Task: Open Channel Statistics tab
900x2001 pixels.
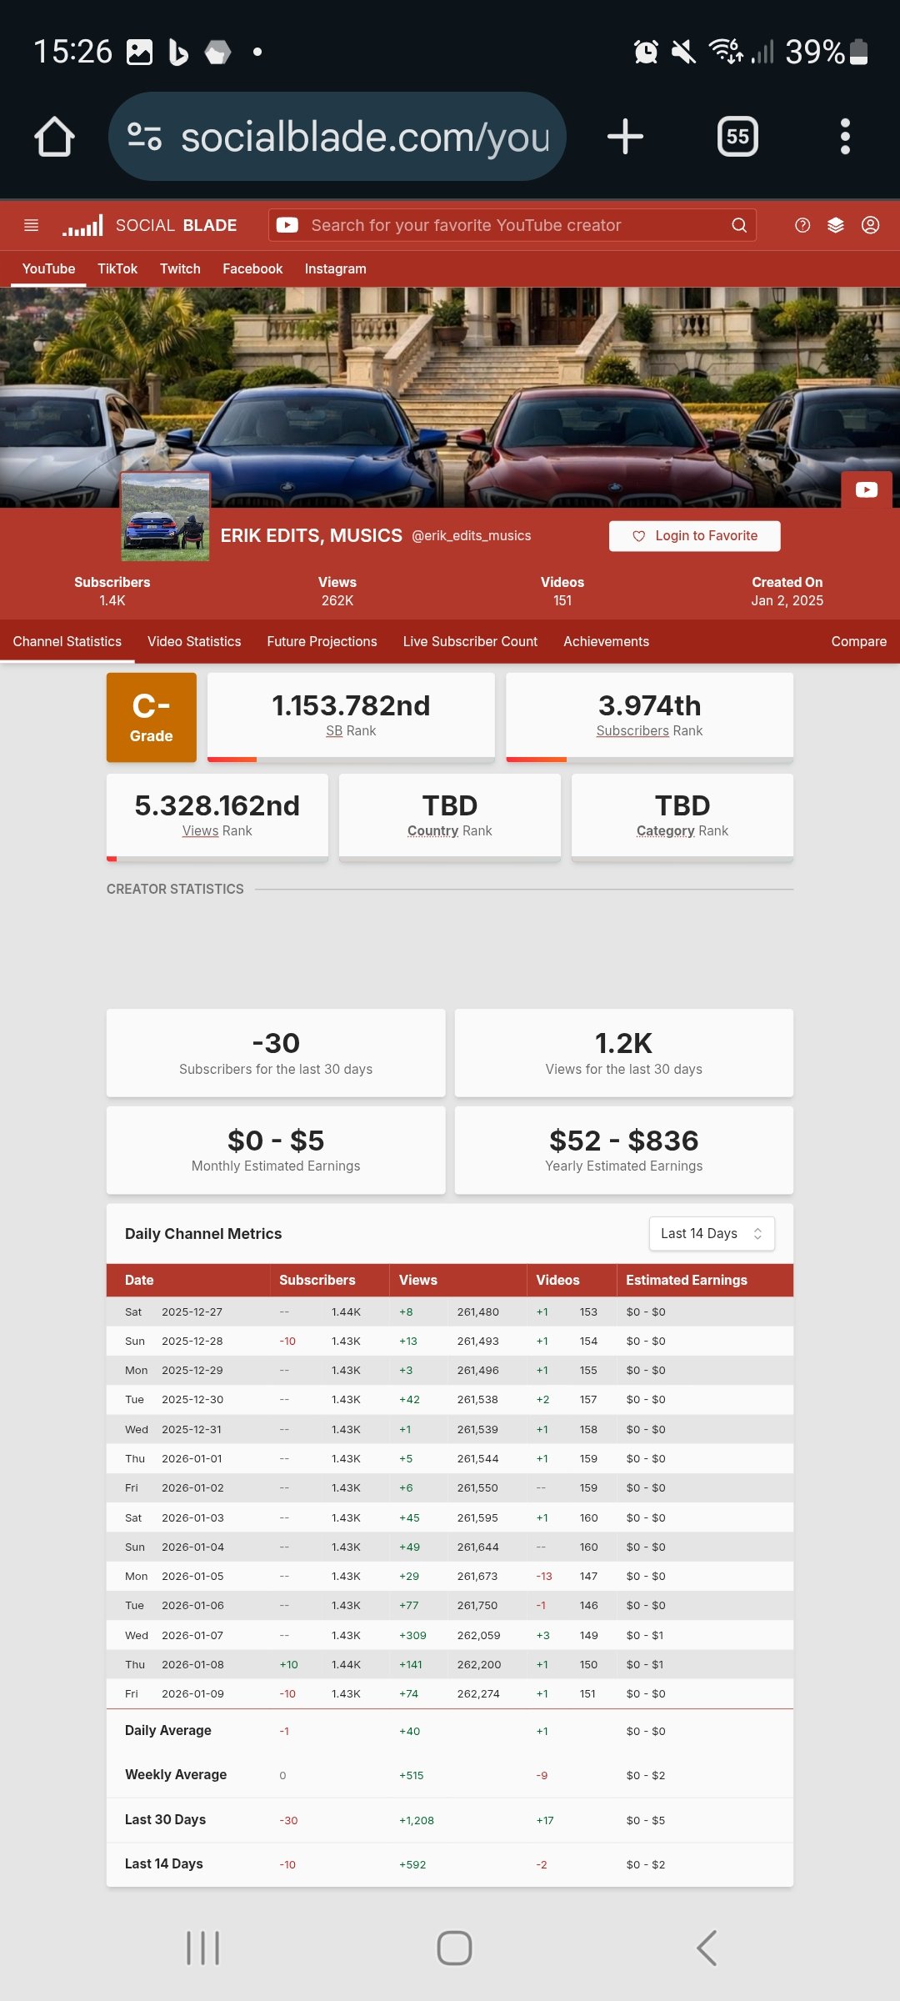Action: click(67, 642)
